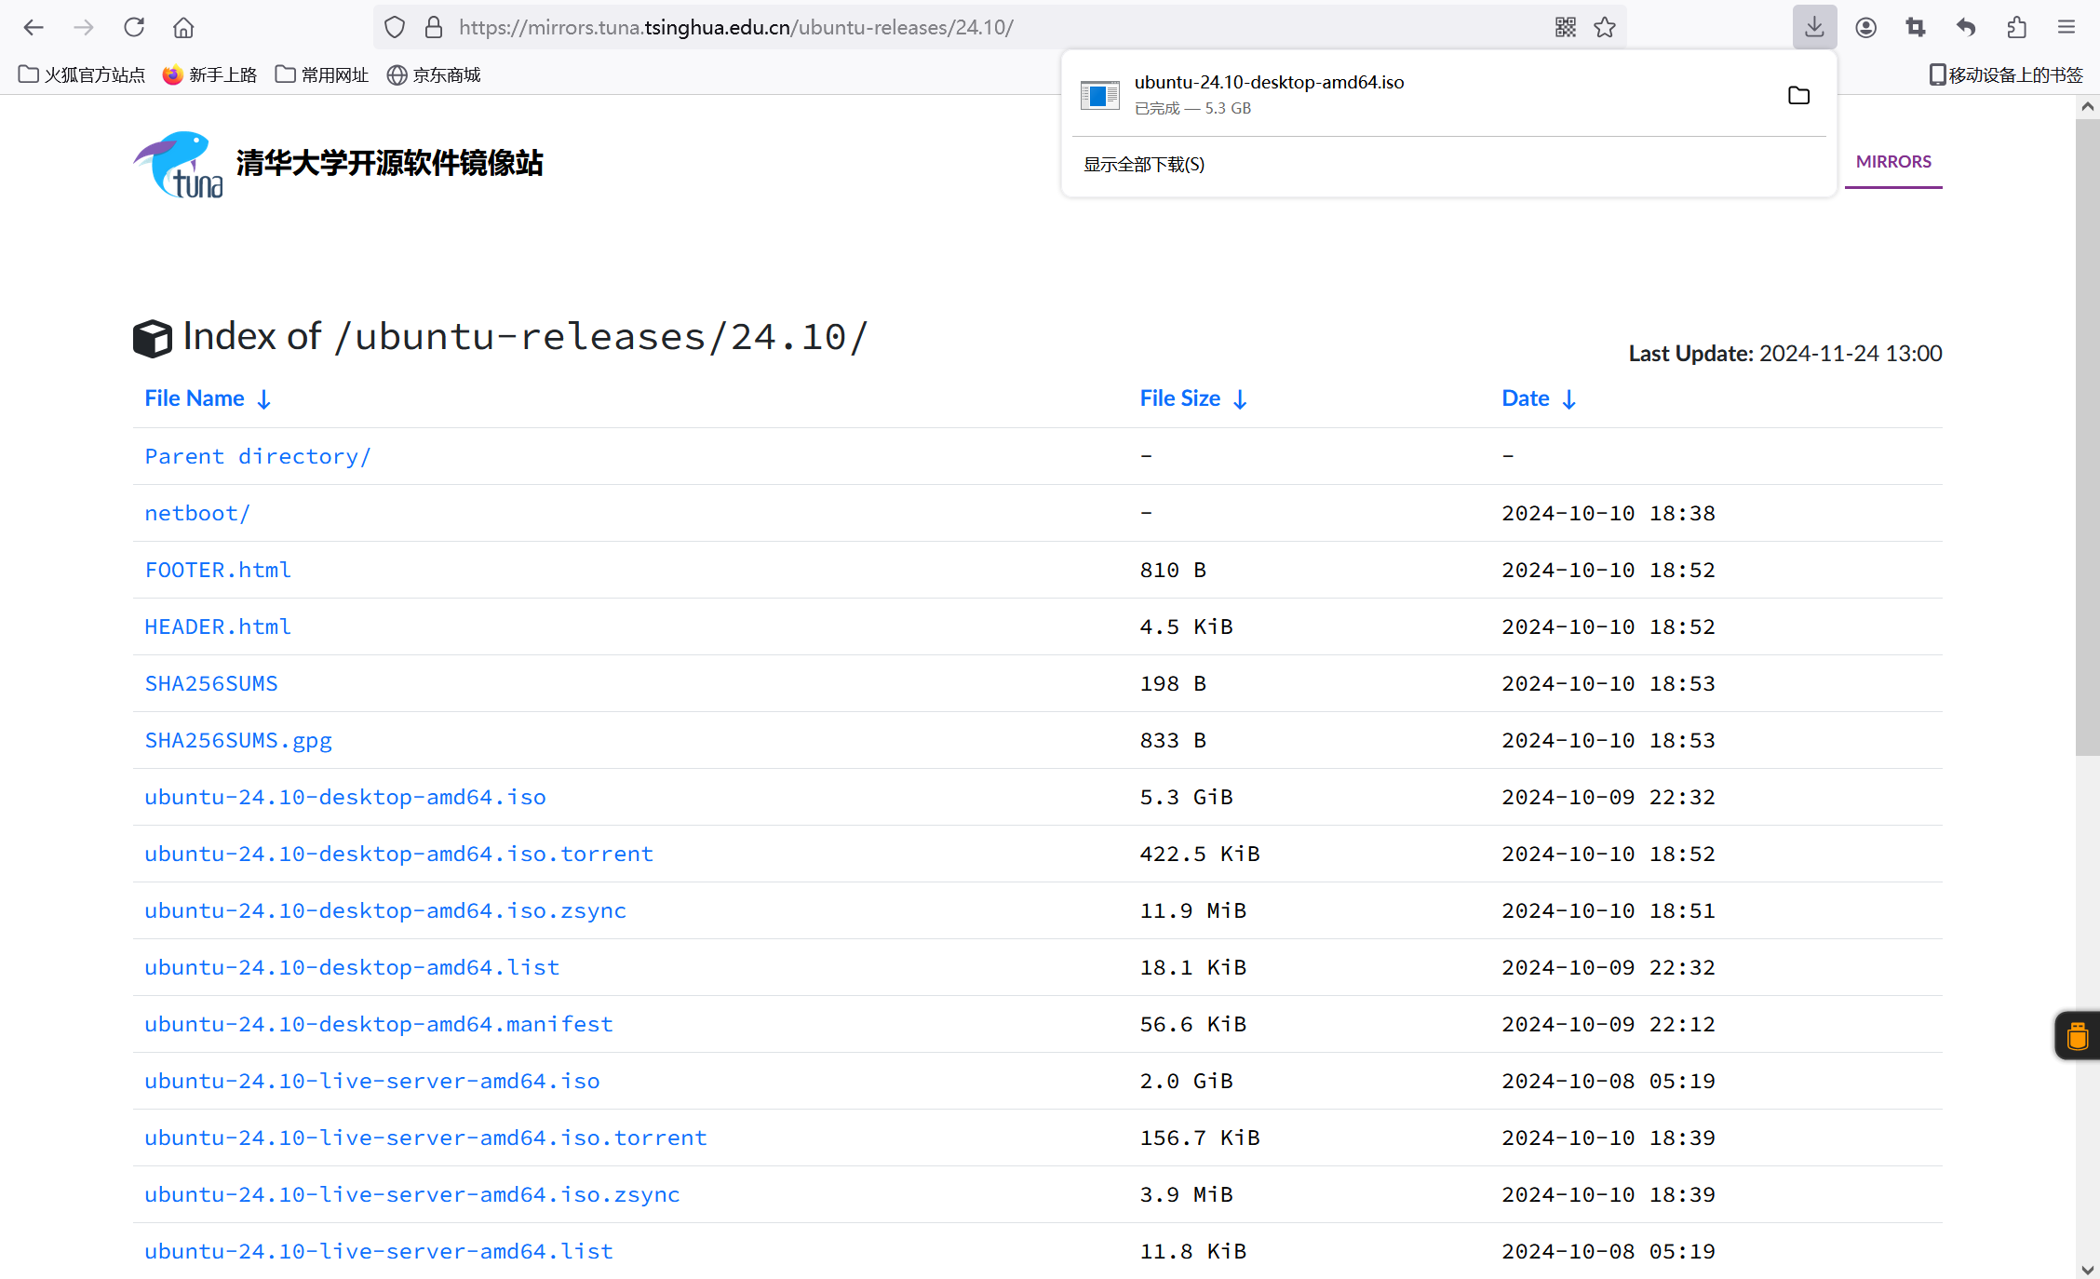Open the 常用网址 bookmark folder
Viewport: 2100px width, 1279px height.
click(322, 74)
